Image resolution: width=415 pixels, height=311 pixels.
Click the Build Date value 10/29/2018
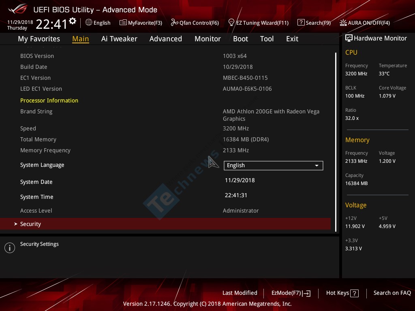[237, 67]
